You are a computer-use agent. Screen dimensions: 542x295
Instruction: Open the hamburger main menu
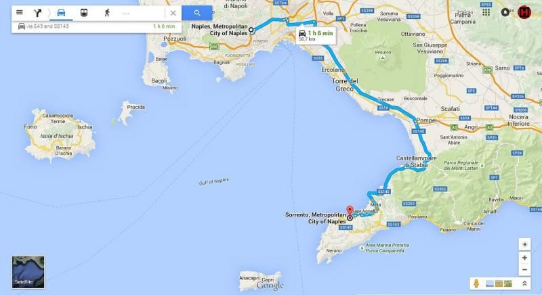click(20, 12)
